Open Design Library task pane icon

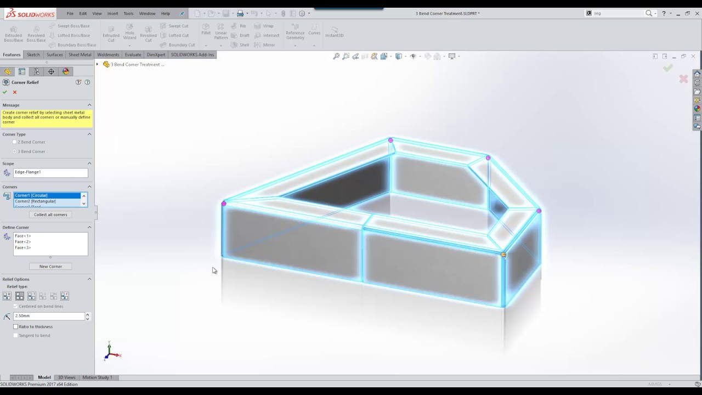(x=697, y=83)
